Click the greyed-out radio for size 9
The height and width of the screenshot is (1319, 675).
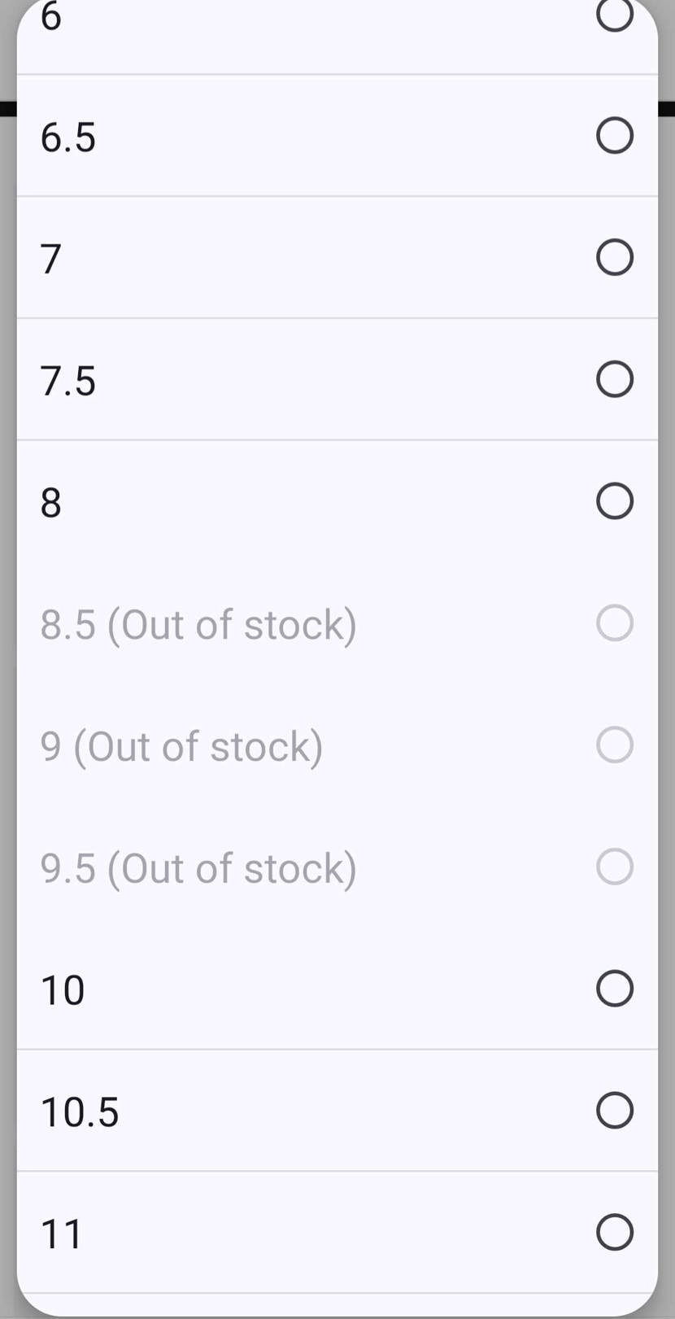point(614,745)
